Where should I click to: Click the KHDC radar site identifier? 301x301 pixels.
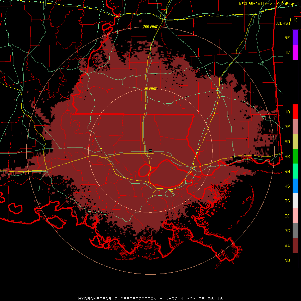coord(172,299)
